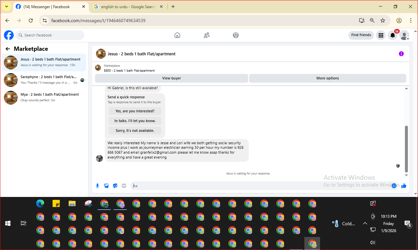Go back in the browser

point(7,21)
